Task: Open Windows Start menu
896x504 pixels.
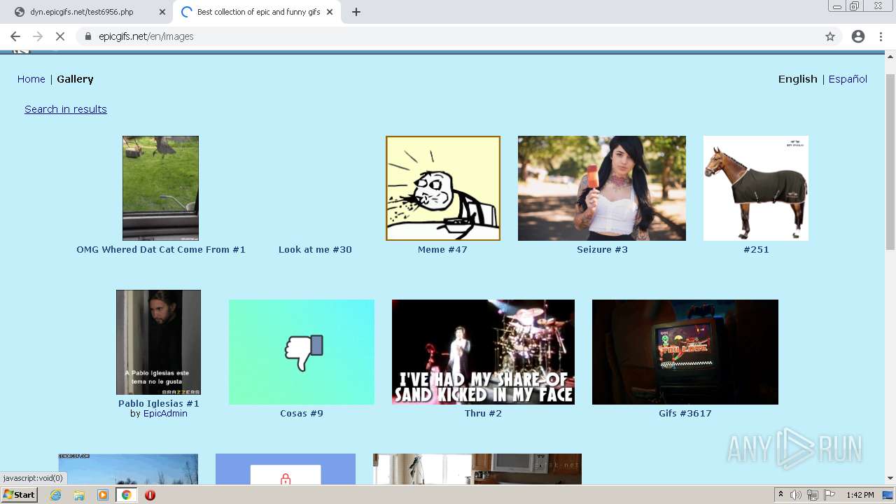Action: [x=19, y=494]
